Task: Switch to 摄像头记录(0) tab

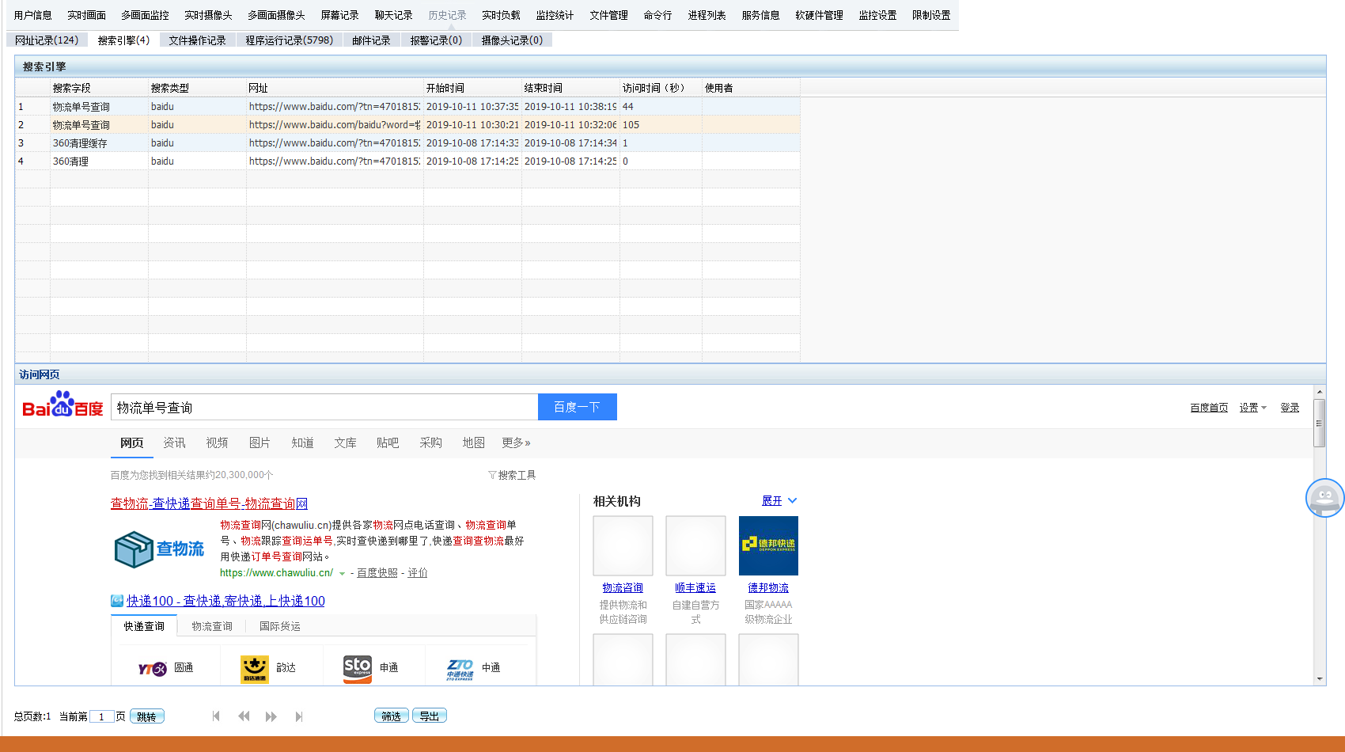Action: click(512, 40)
